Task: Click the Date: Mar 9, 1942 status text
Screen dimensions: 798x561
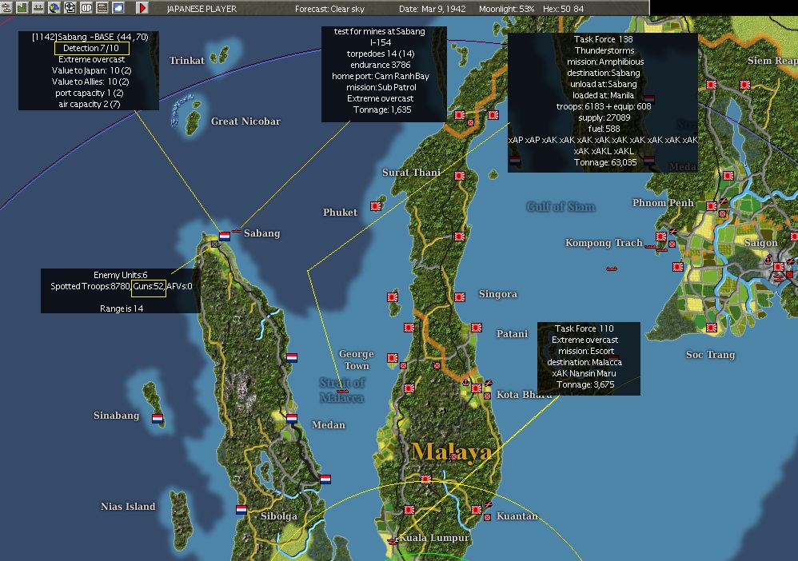Action: point(432,9)
